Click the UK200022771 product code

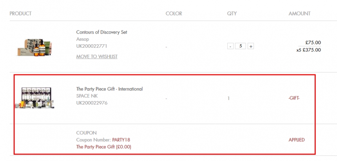point(92,46)
